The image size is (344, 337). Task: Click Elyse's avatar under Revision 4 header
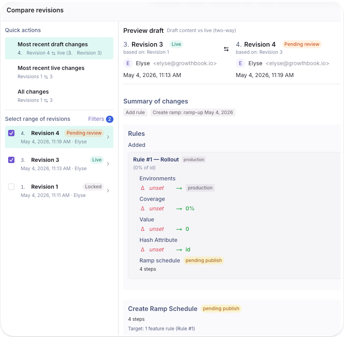coord(240,63)
